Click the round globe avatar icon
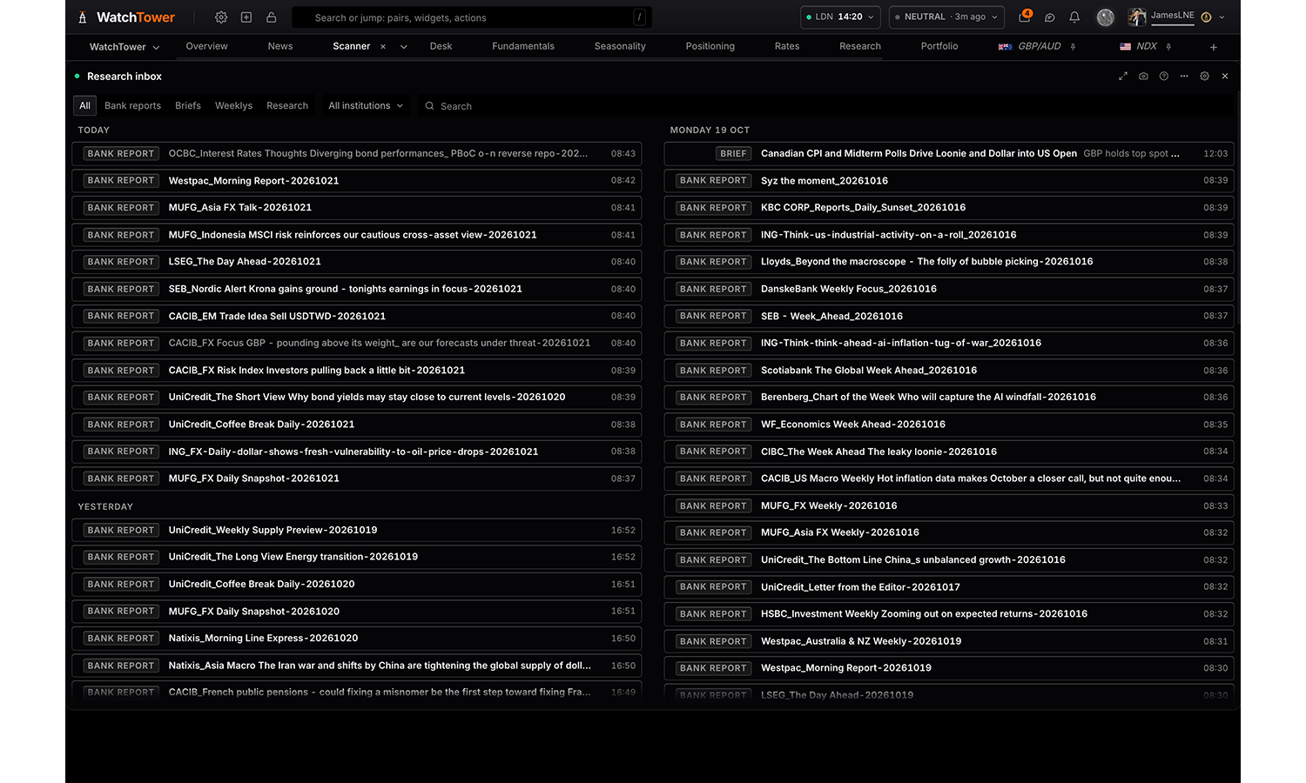The height and width of the screenshot is (783, 1306). [x=1105, y=17]
